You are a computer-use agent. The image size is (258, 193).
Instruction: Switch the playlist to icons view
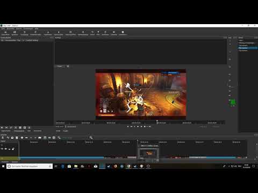pos(25,128)
